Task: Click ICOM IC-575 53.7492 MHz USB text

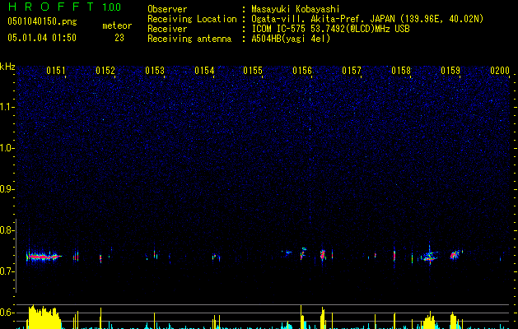Action: coord(331,29)
